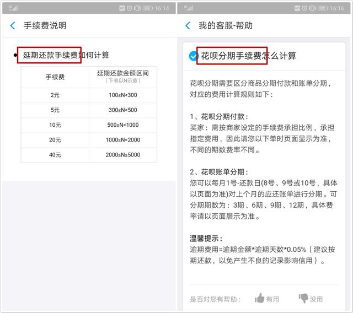
Task: Tap signal strength icon in right status bar
Action: [188, 8]
